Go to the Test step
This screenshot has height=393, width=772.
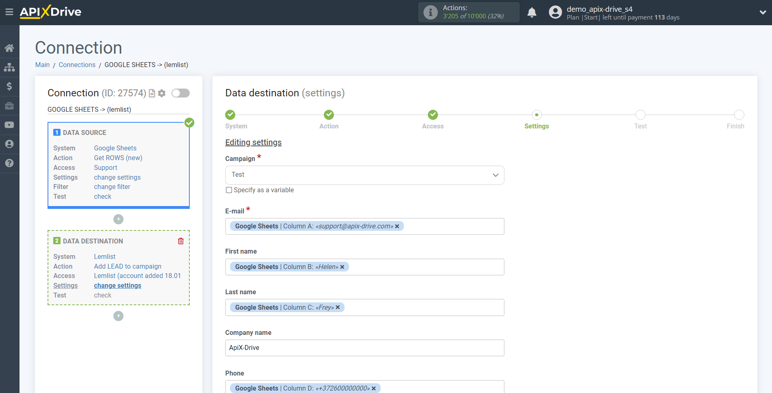pyautogui.click(x=640, y=115)
